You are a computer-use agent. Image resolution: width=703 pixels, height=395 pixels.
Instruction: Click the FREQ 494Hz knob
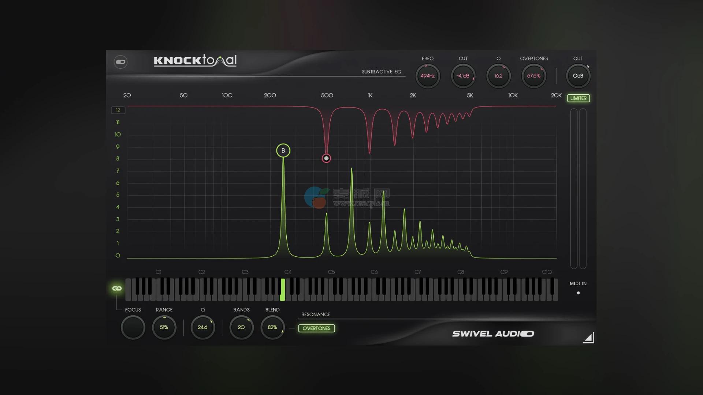427,76
